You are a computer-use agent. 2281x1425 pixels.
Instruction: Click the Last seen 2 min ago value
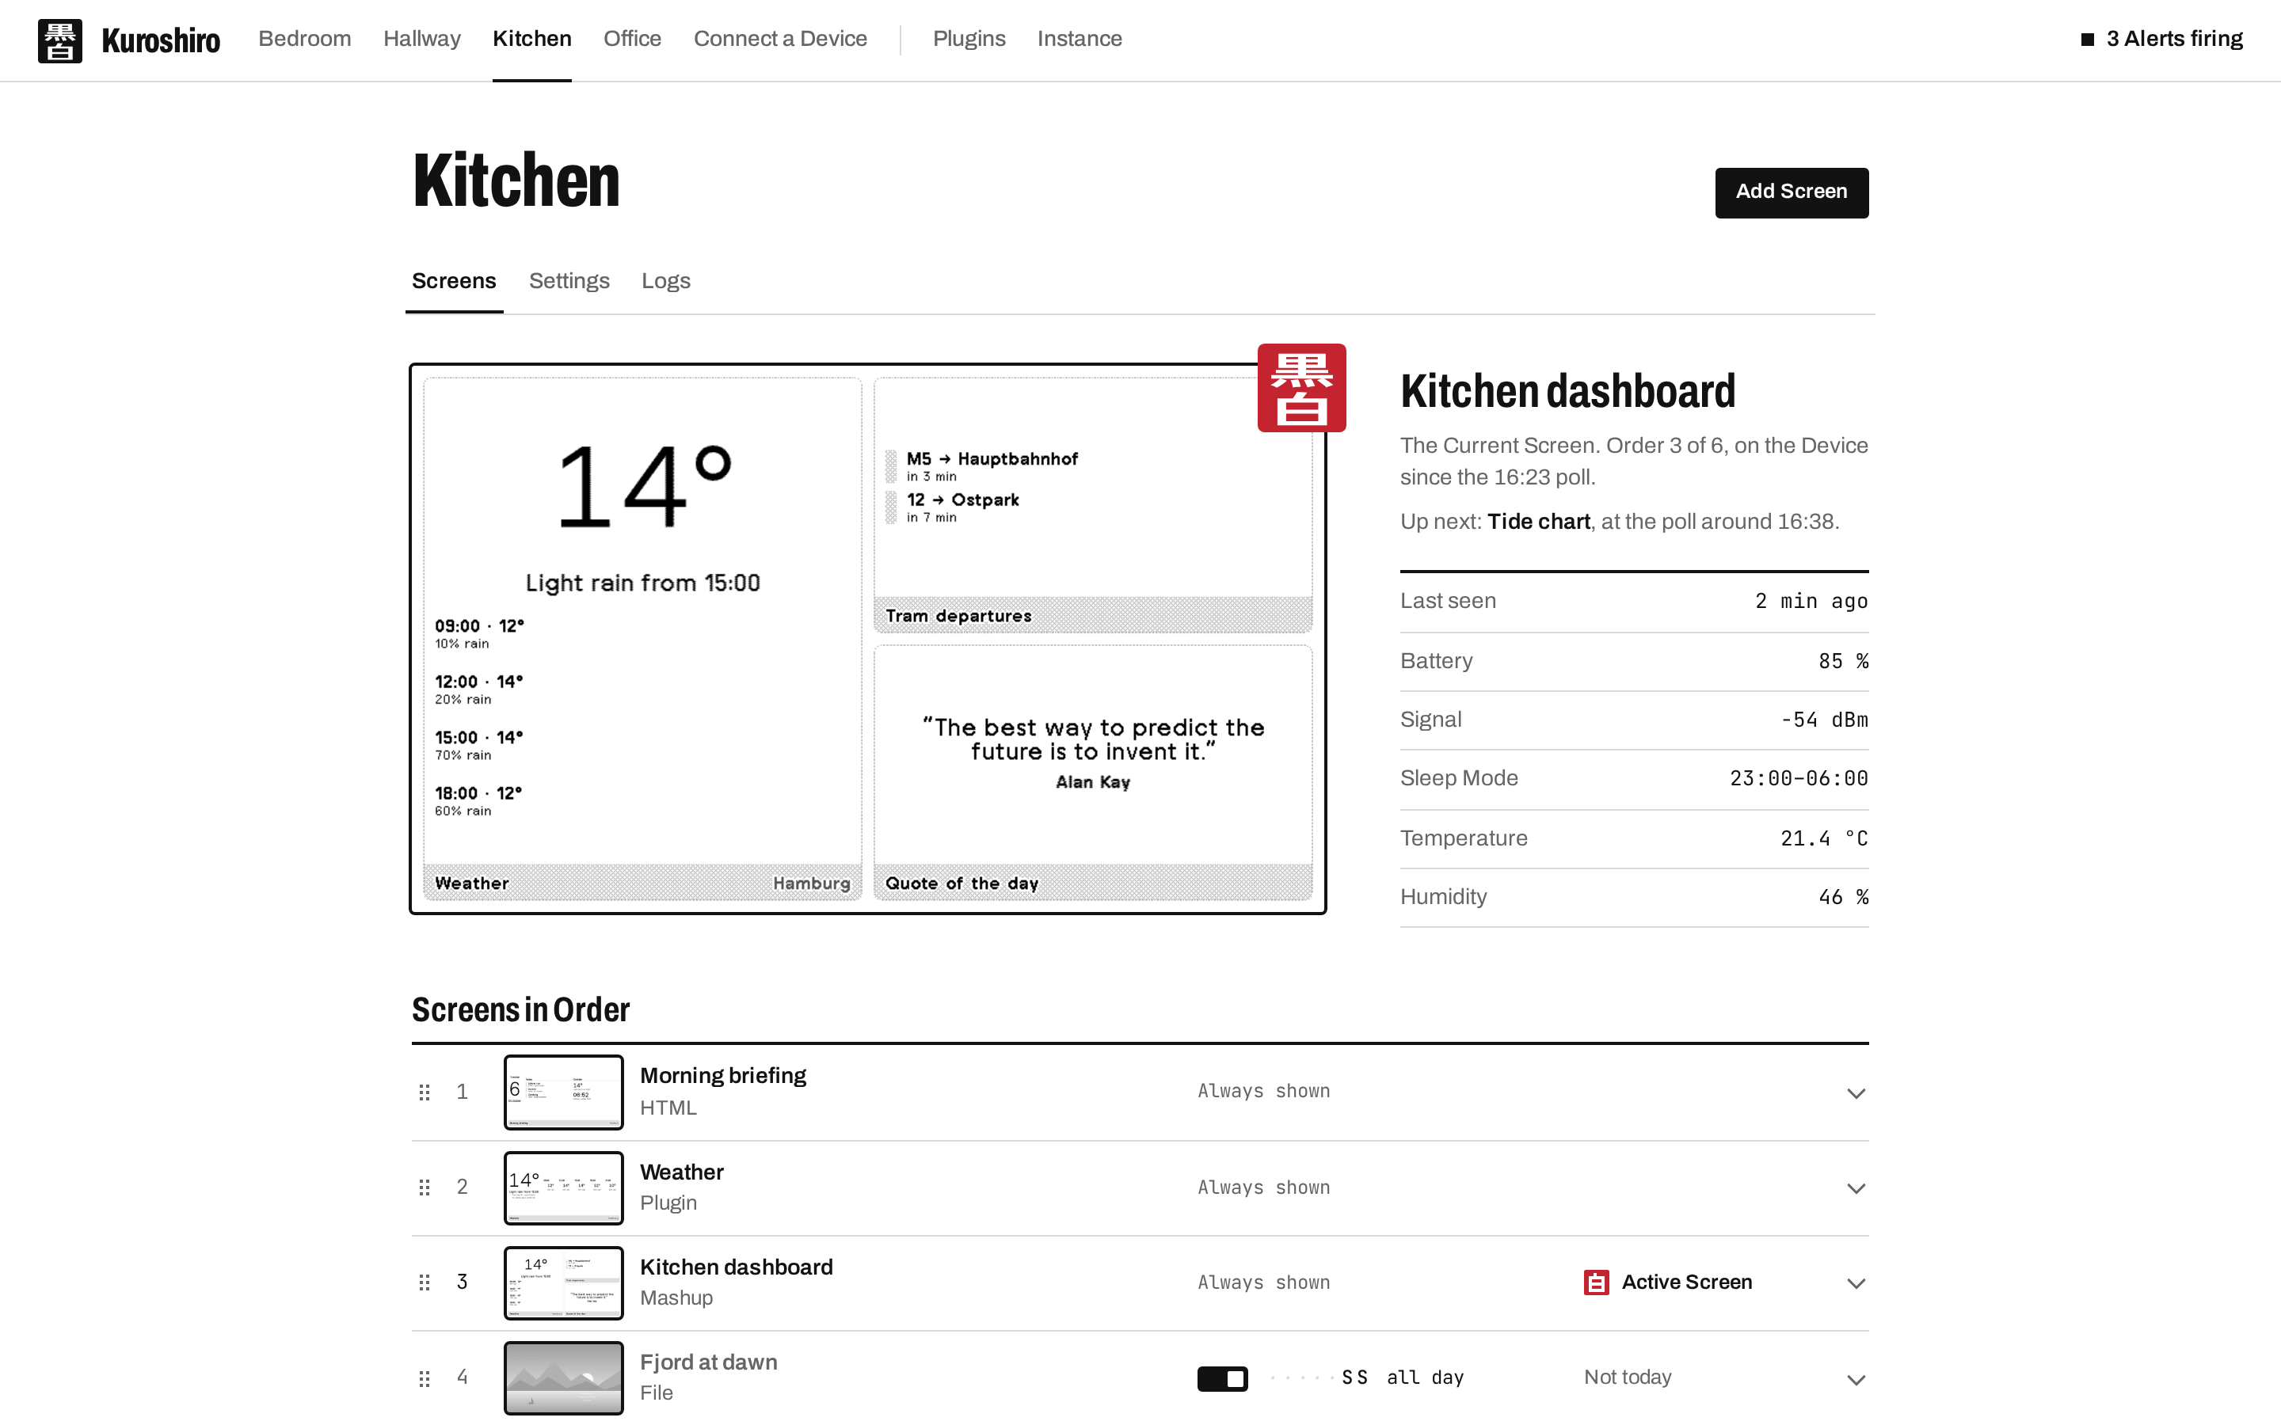click(1811, 602)
